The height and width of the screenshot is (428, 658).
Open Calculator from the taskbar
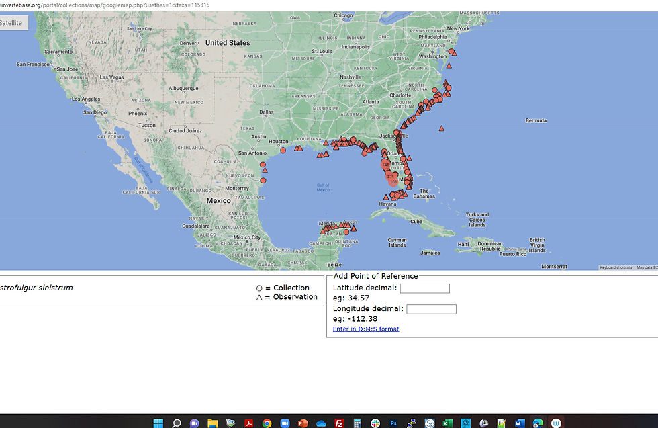coord(357,423)
